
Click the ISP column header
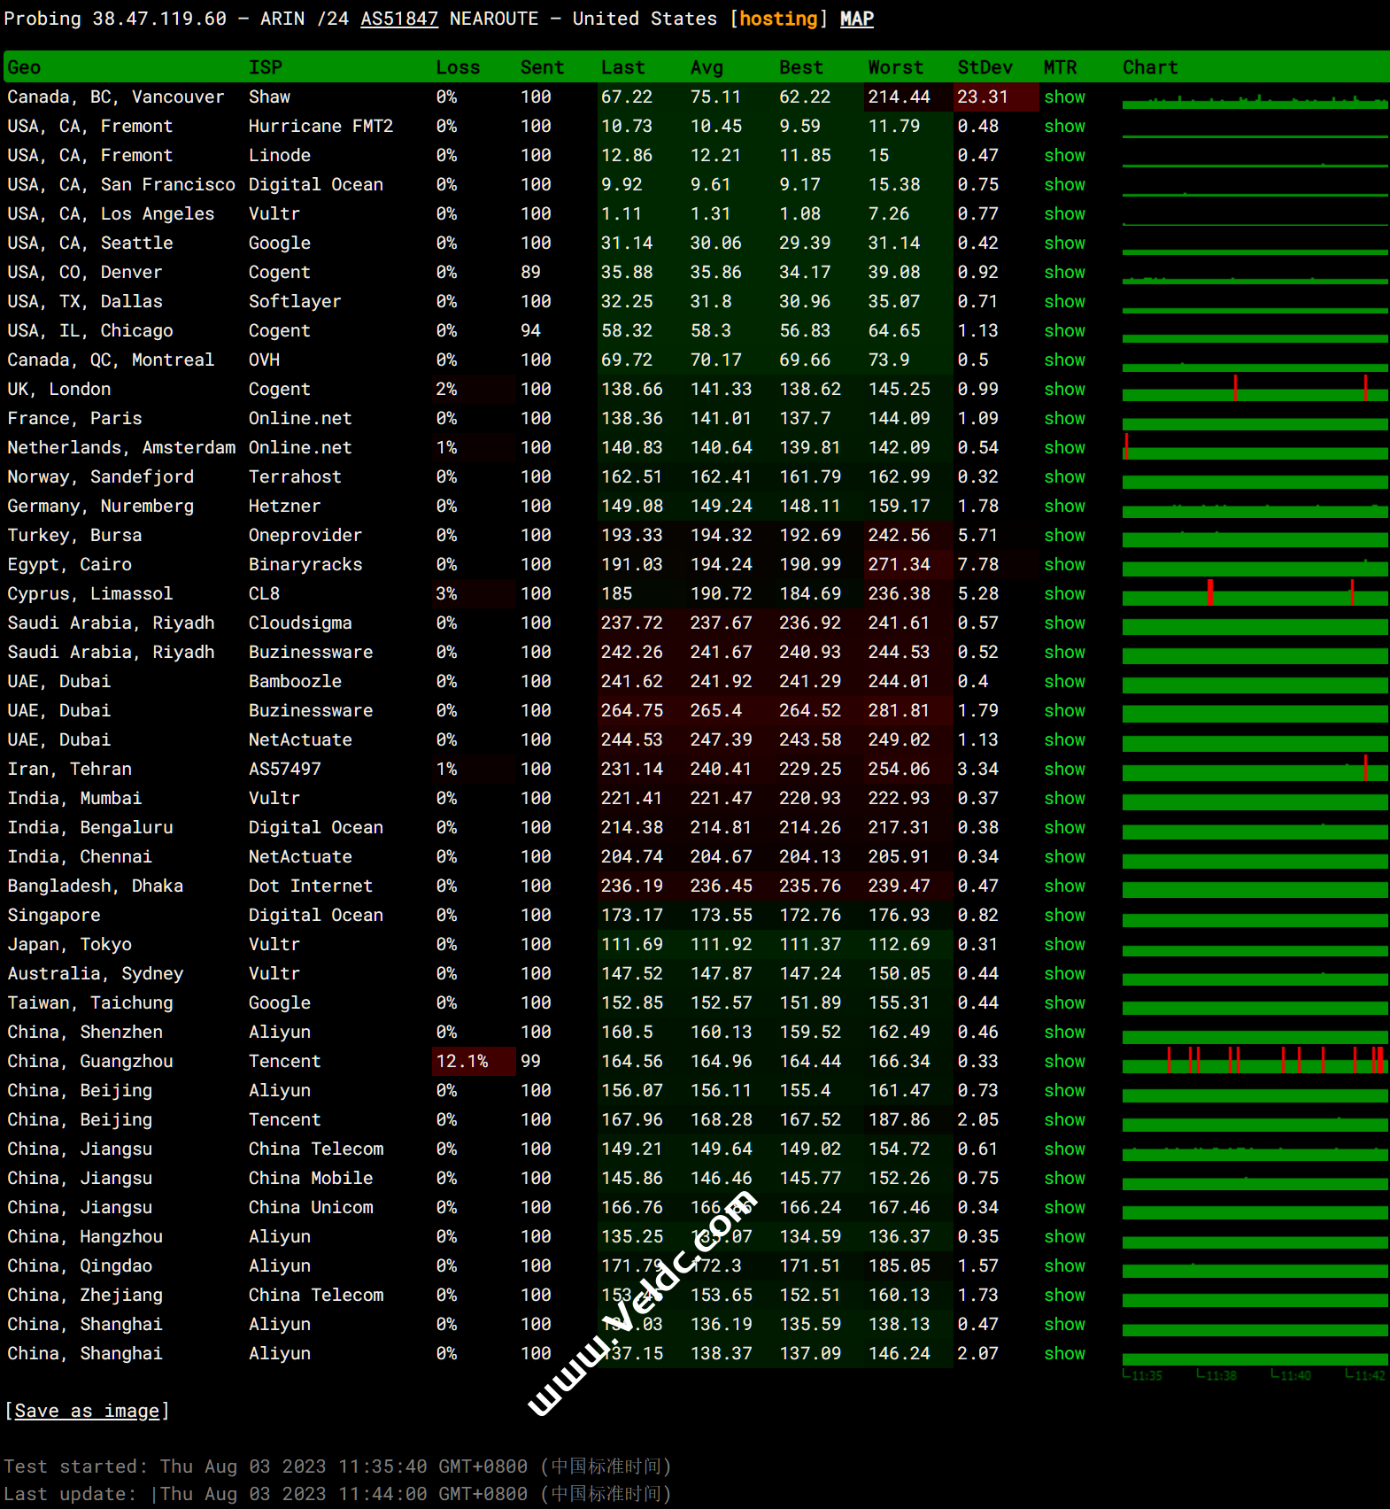tap(265, 67)
